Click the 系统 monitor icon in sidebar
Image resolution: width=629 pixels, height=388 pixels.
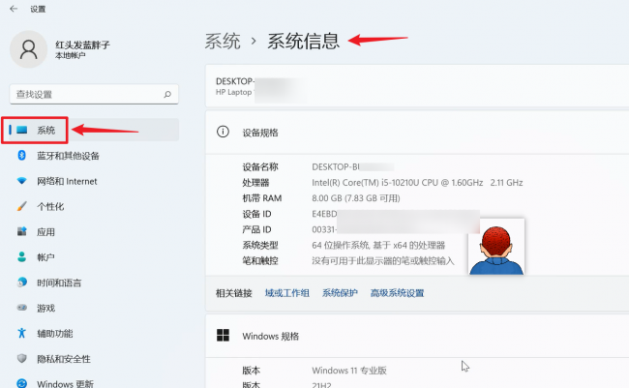click(21, 130)
